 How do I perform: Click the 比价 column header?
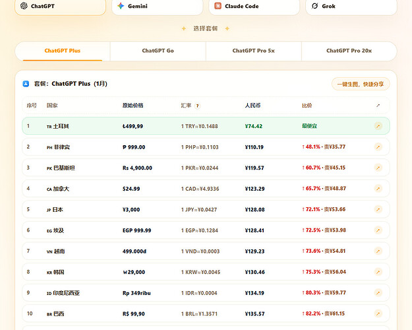(x=307, y=106)
